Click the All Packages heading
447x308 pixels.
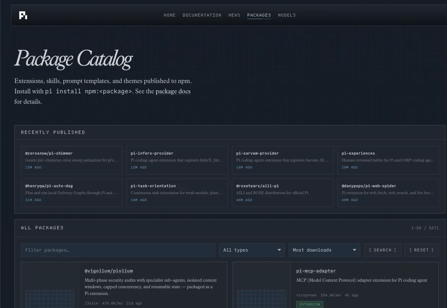[x=42, y=228]
